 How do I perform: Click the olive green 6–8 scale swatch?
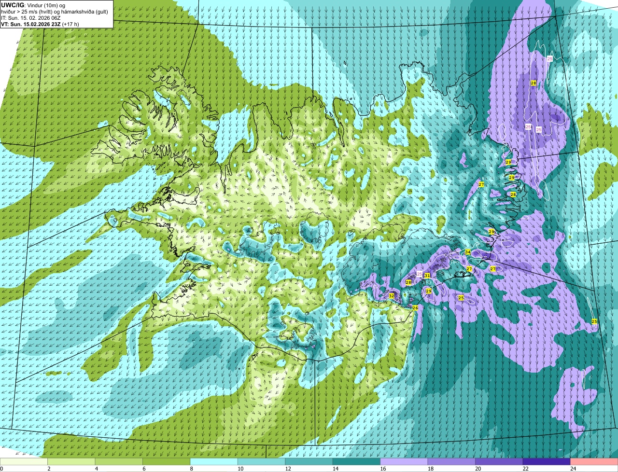pos(167,461)
